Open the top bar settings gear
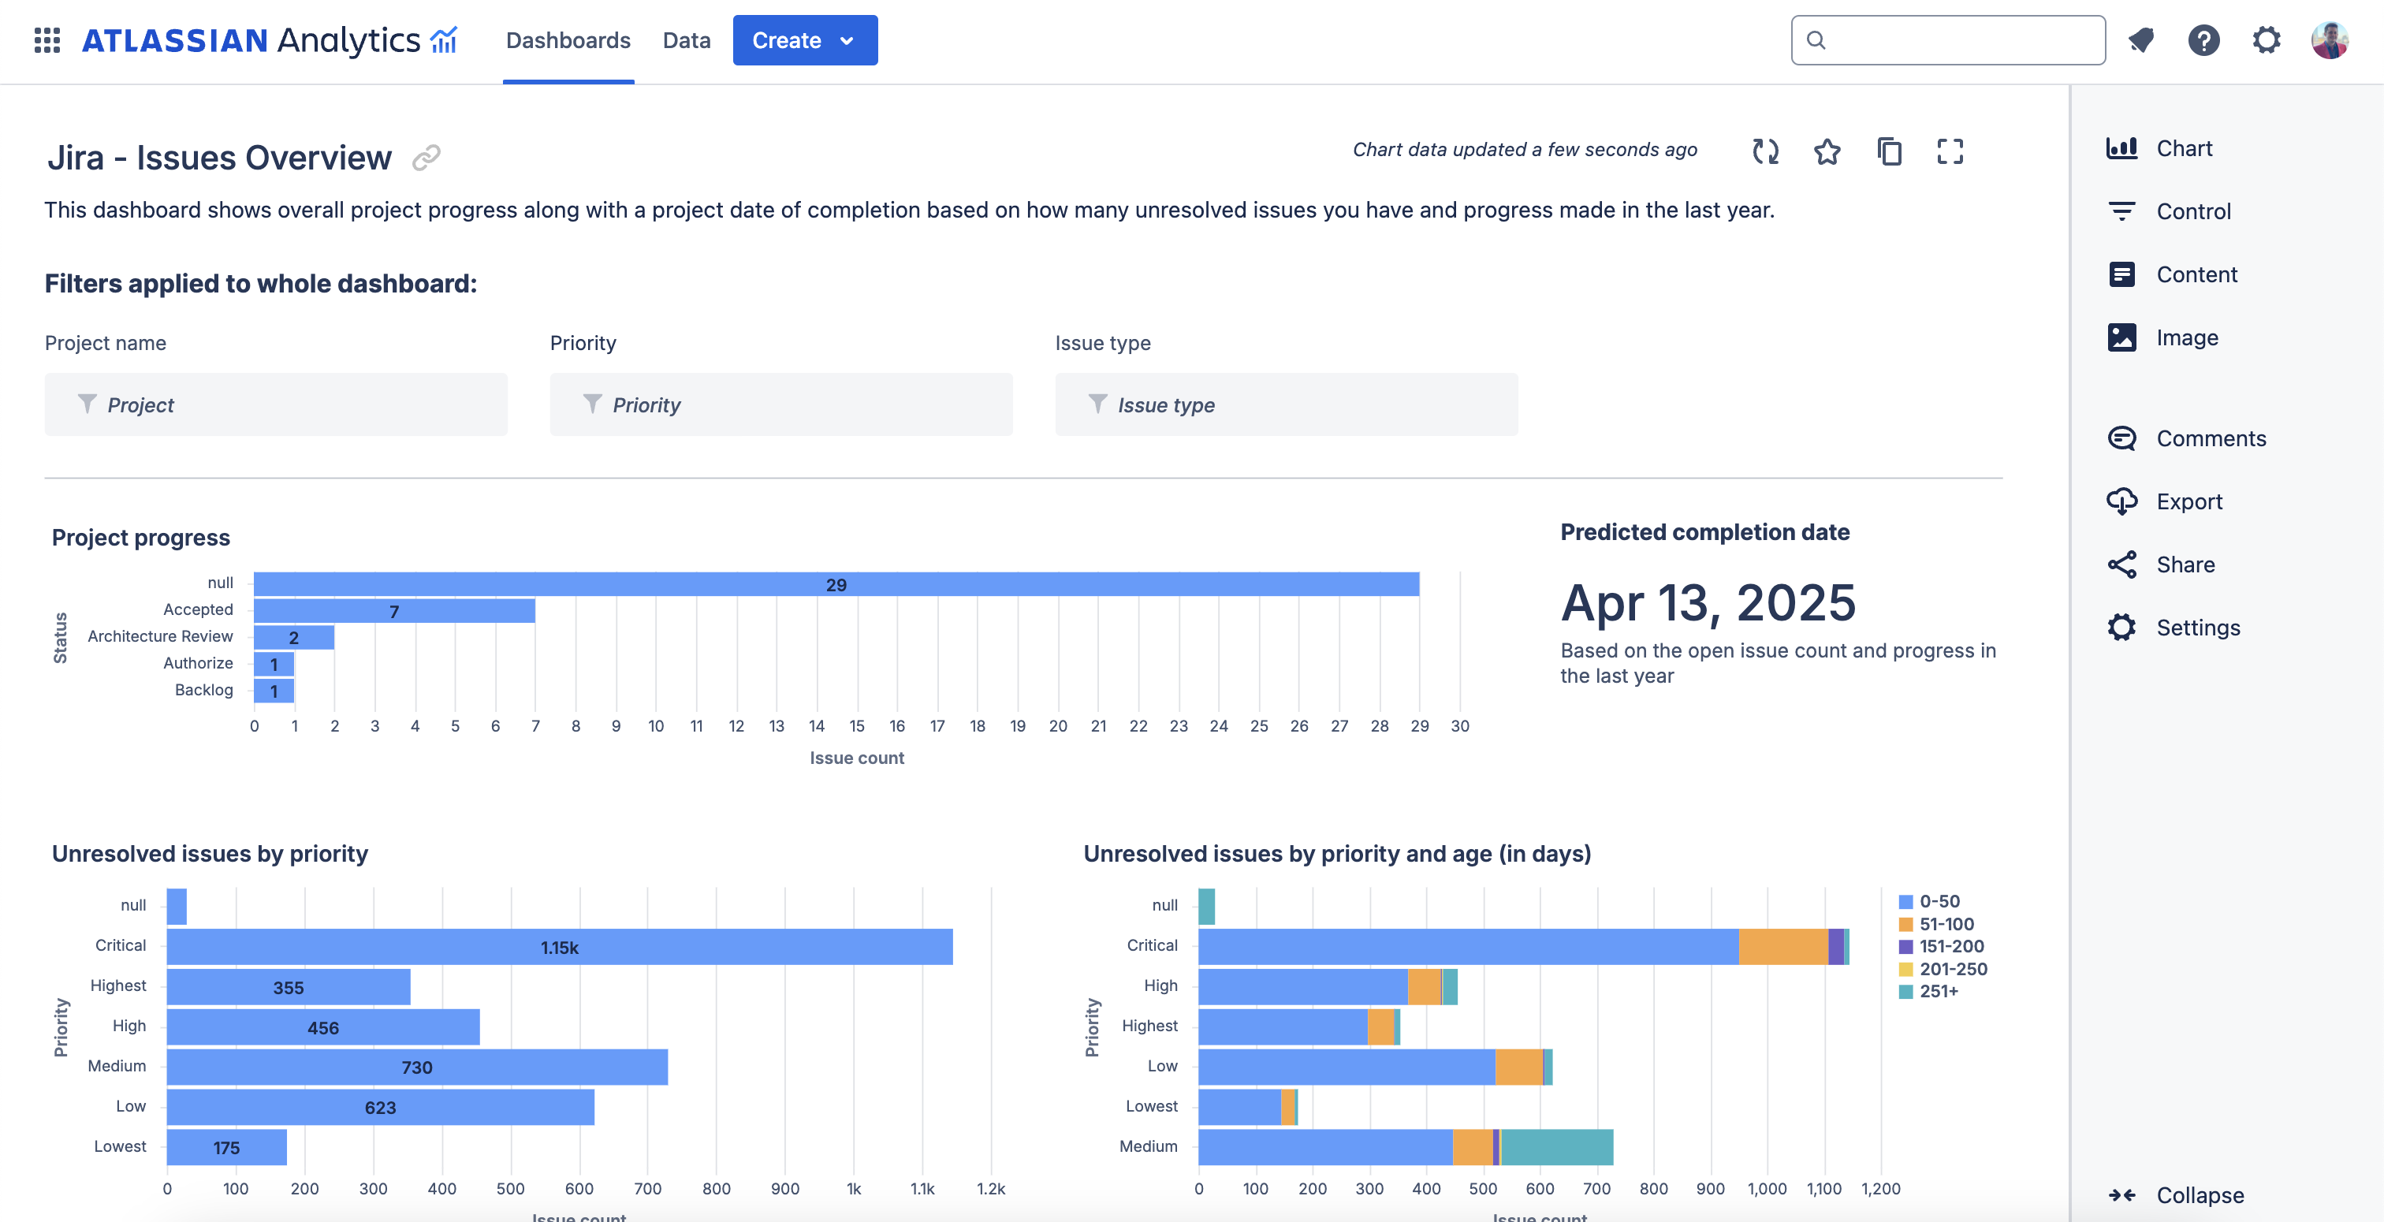 (x=2267, y=39)
